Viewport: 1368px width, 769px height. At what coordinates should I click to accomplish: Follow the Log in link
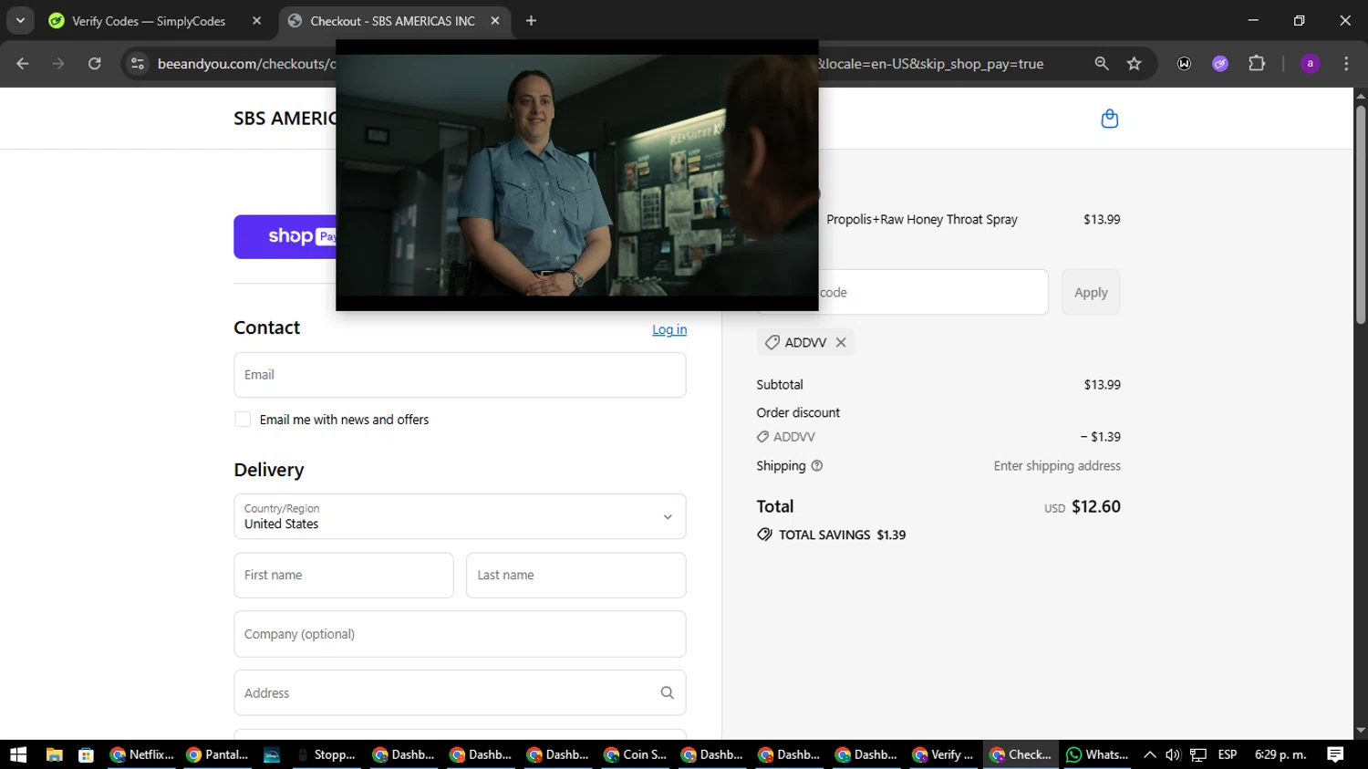click(x=669, y=329)
